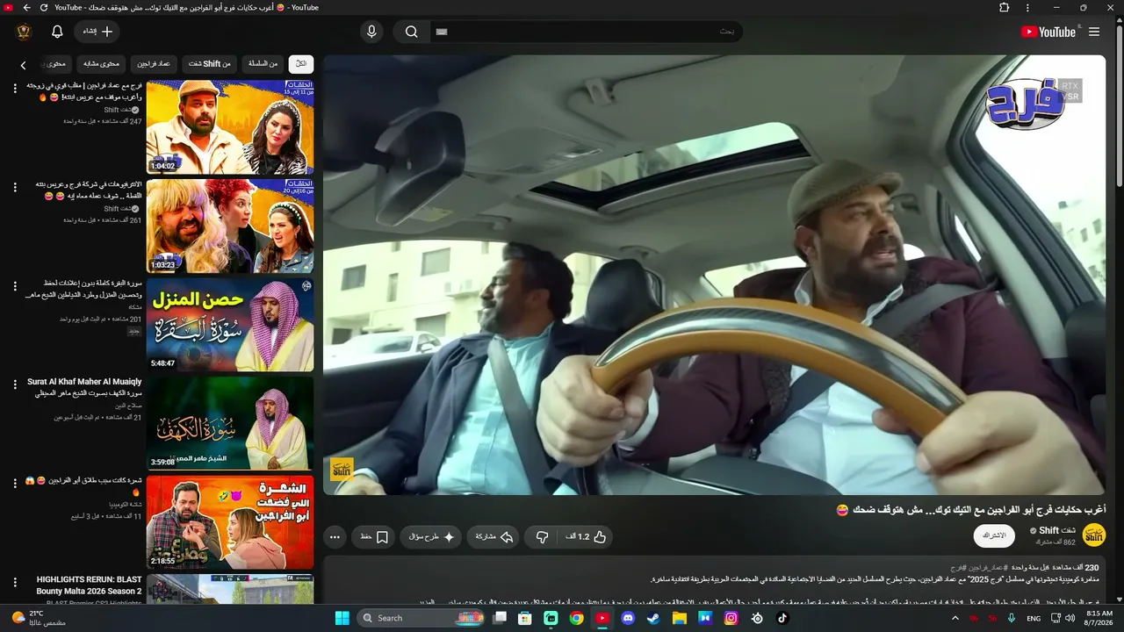This screenshot has width=1124, height=632.
Task: Open options for the 2:18:55 video
Action: coord(15,484)
